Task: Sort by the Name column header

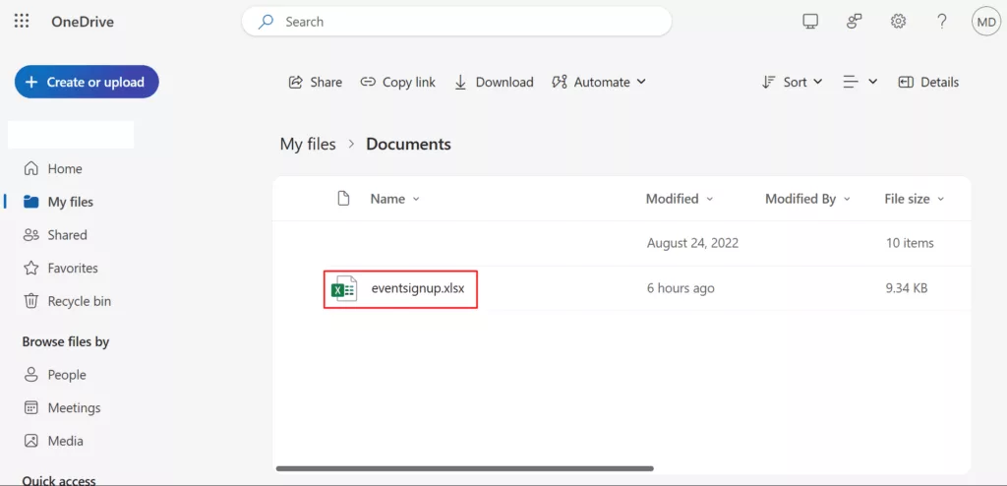Action: pos(394,200)
